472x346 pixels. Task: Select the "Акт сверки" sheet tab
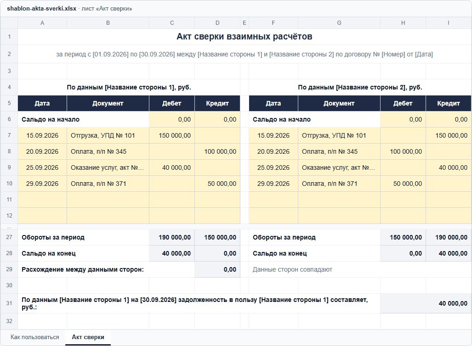coord(88,337)
